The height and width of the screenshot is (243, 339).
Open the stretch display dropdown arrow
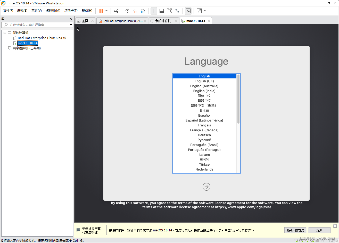pos(205,11)
